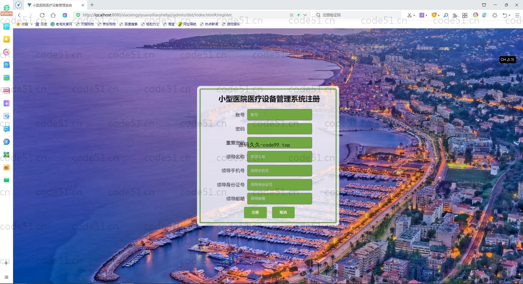The height and width of the screenshot is (284, 523).
Task: Open the 老毛桃官网 bookmark
Action: point(61,24)
